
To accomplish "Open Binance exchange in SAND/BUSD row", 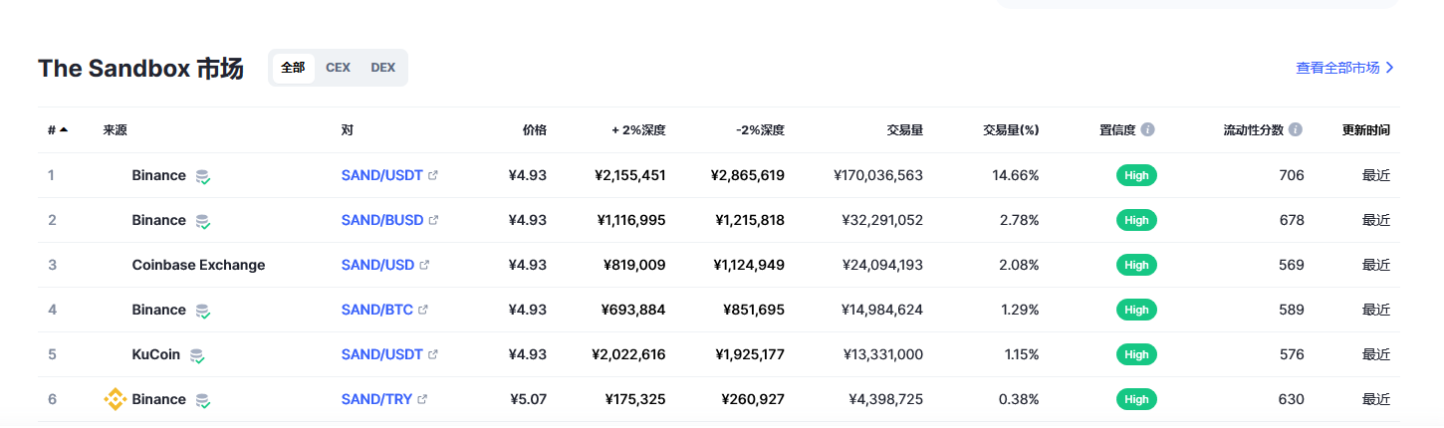I will tap(158, 220).
